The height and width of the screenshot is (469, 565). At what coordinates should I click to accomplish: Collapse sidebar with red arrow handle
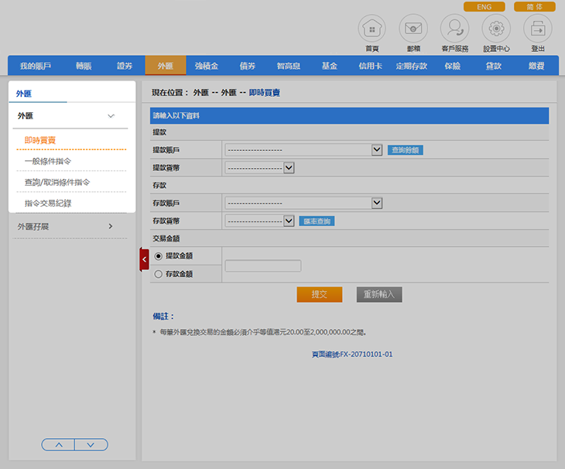tap(144, 259)
